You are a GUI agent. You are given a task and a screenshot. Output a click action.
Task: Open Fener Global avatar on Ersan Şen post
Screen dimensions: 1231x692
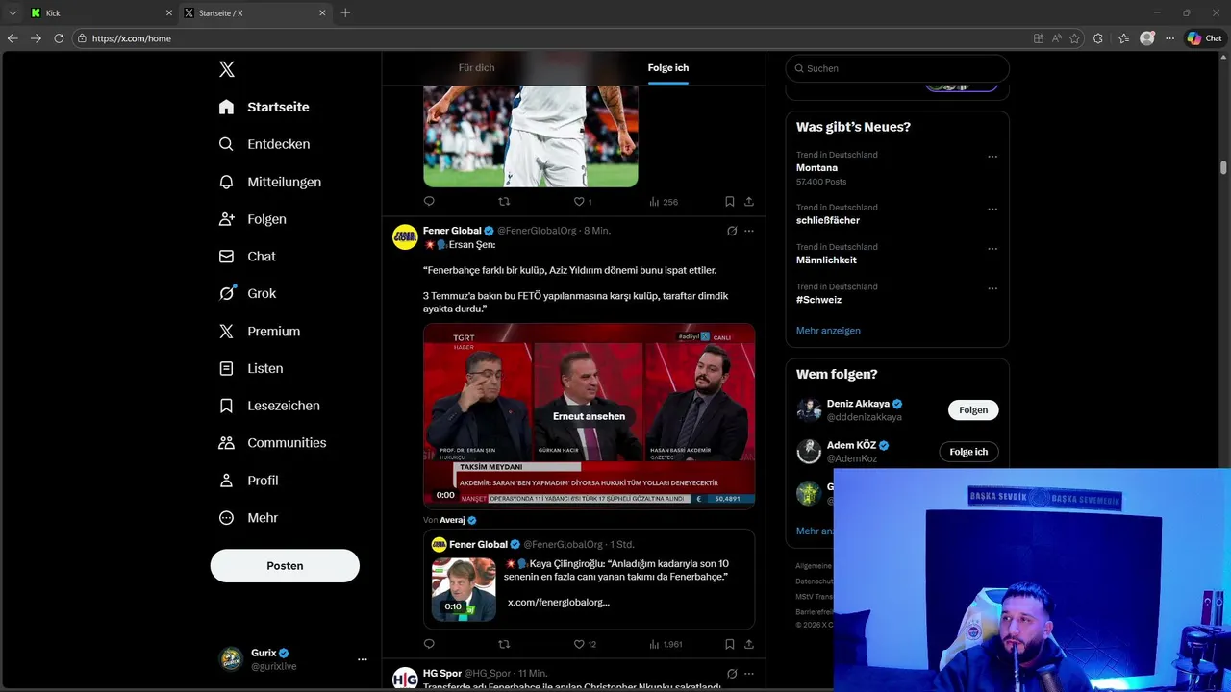[405, 236]
